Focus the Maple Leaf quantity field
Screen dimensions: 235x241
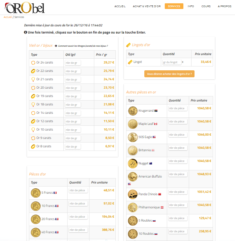(178, 122)
